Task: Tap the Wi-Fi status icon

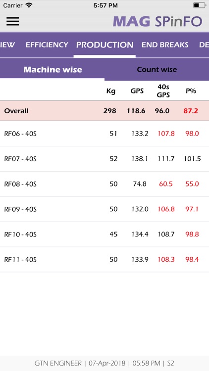Action: click(29, 5)
